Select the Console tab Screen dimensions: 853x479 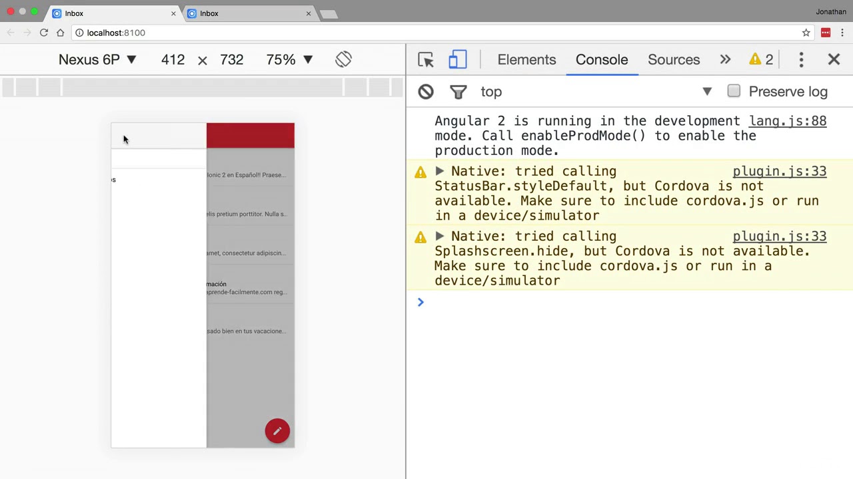602,59
